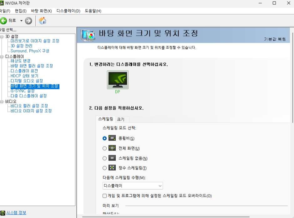Open the 디스플레이 scaling device dropdown
The image size is (294, 218).
[x=133, y=186]
